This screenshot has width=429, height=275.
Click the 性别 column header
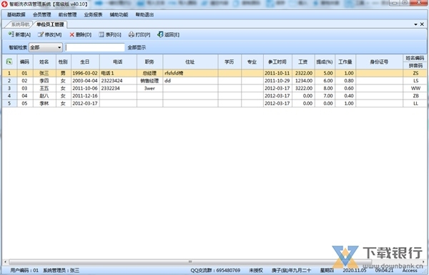(x=63, y=62)
